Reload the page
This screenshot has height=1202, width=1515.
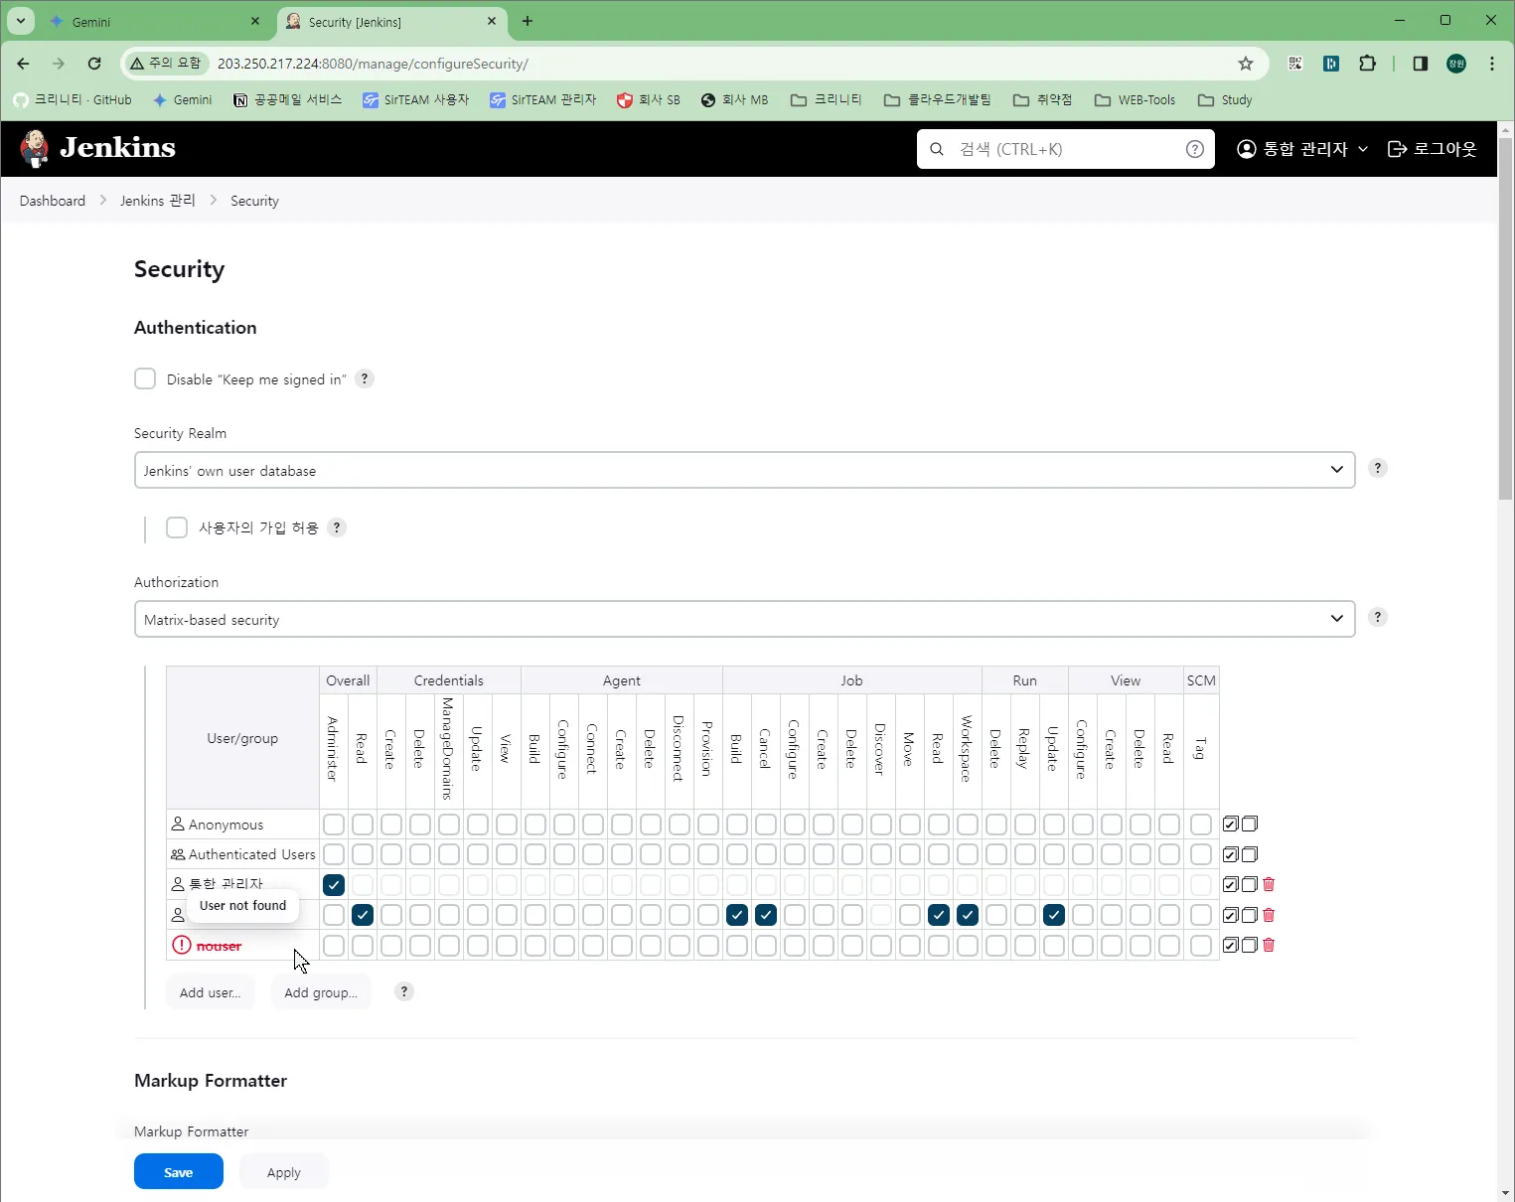point(94,64)
